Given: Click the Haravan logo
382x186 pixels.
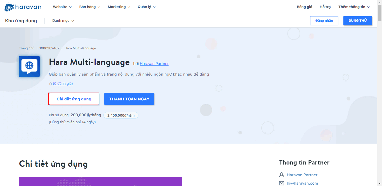Looking at the screenshot, I should click(x=23, y=7).
